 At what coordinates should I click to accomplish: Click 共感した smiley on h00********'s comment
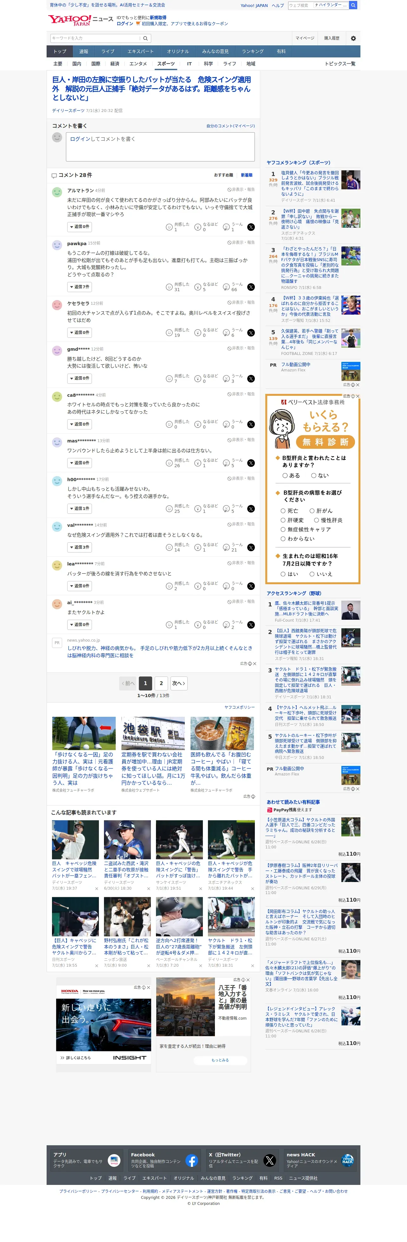pos(169,509)
